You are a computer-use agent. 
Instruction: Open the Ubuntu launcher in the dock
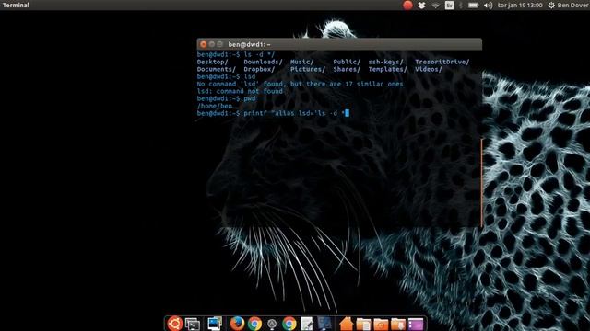(x=175, y=323)
